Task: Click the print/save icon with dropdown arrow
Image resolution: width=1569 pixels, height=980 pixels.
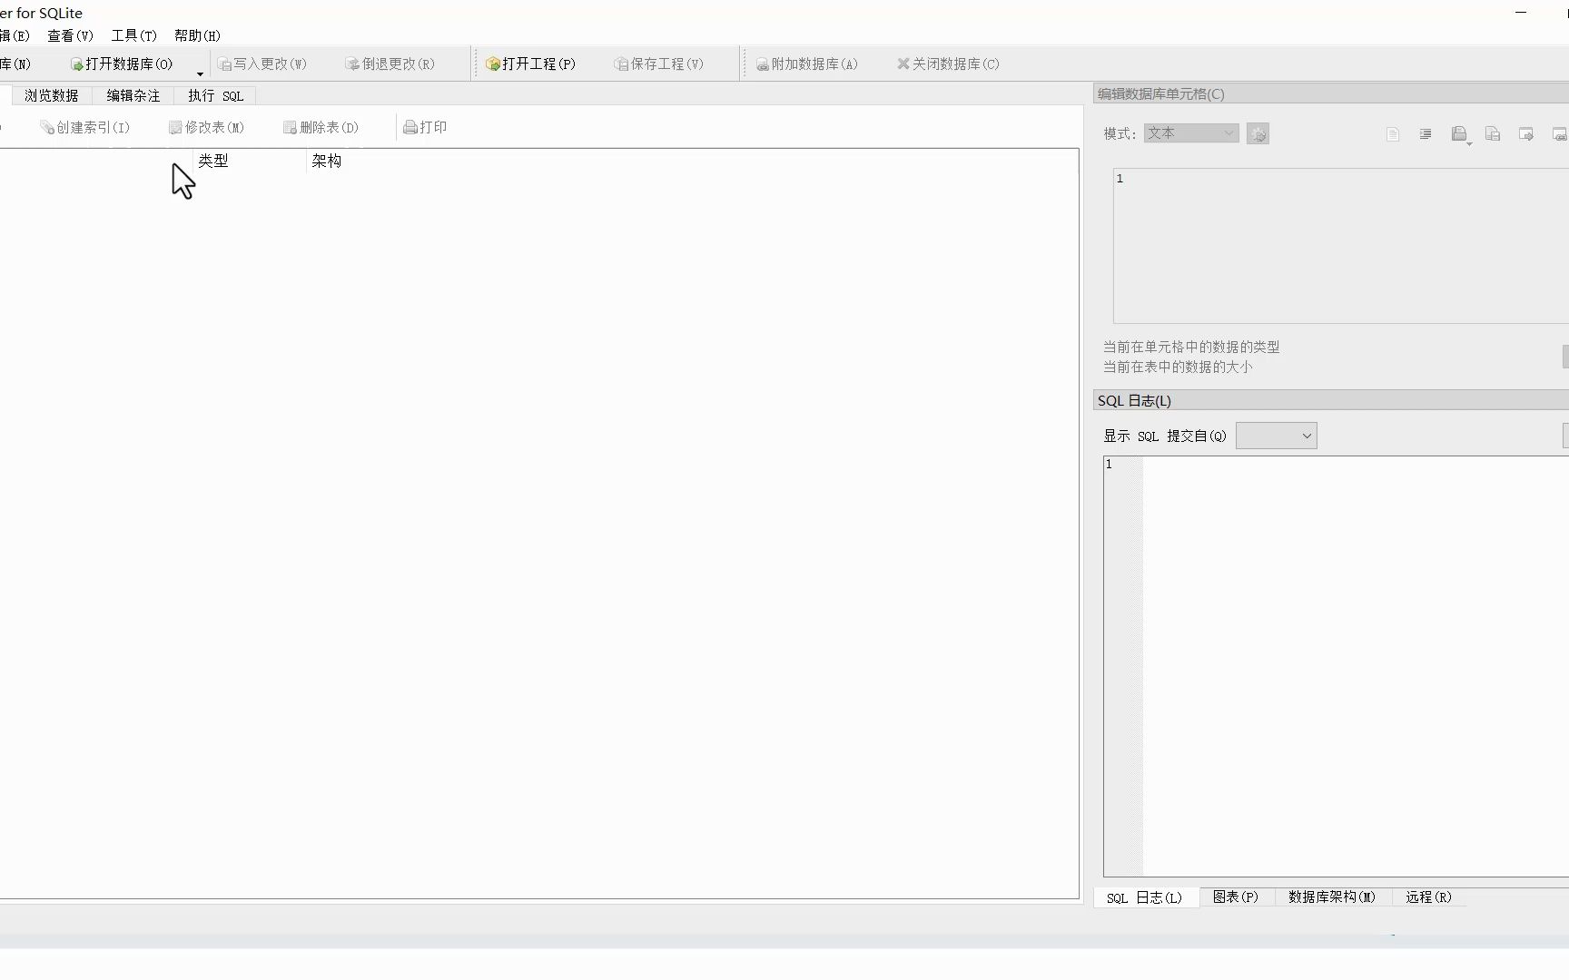Action: [x=1461, y=135]
